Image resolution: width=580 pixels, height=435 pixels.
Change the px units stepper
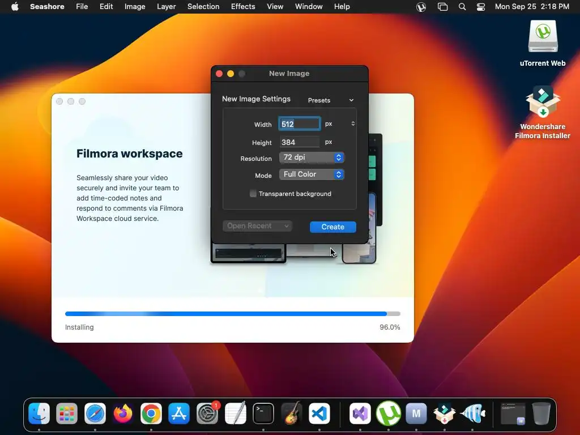click(x=353, y=123)
